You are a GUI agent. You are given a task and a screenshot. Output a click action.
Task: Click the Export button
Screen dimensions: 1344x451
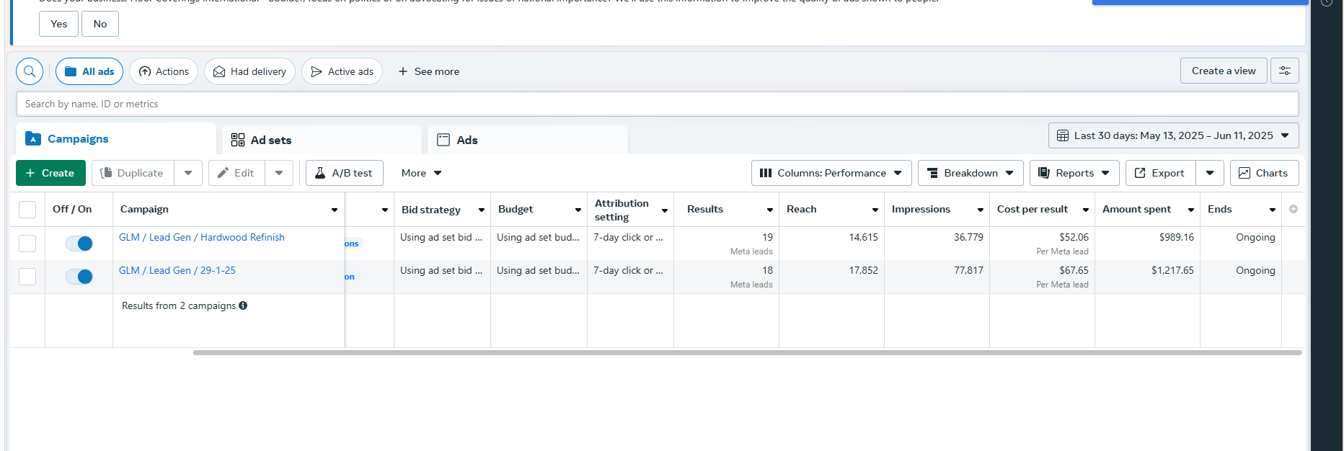[x=1159, y=173]
